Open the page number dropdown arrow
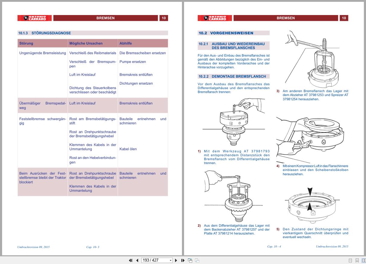366x264 pixels. point(170,260)
